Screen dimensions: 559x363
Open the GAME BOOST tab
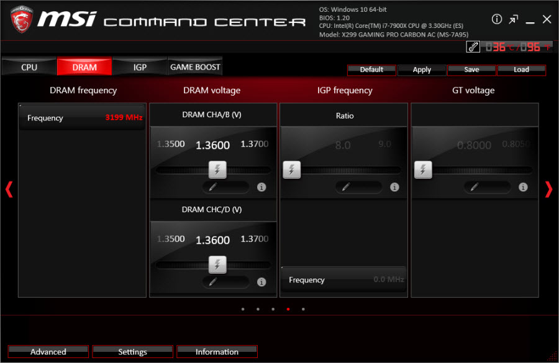[195, 67]
